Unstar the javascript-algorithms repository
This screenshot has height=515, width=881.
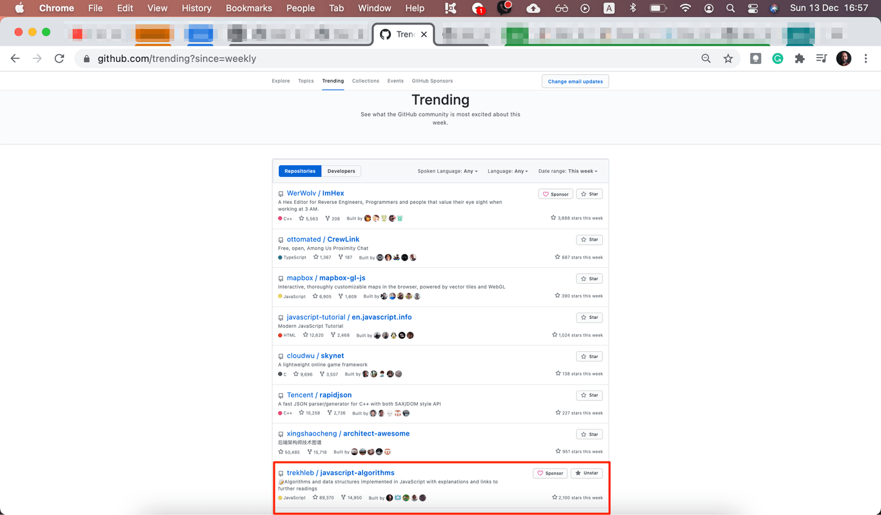587,473
